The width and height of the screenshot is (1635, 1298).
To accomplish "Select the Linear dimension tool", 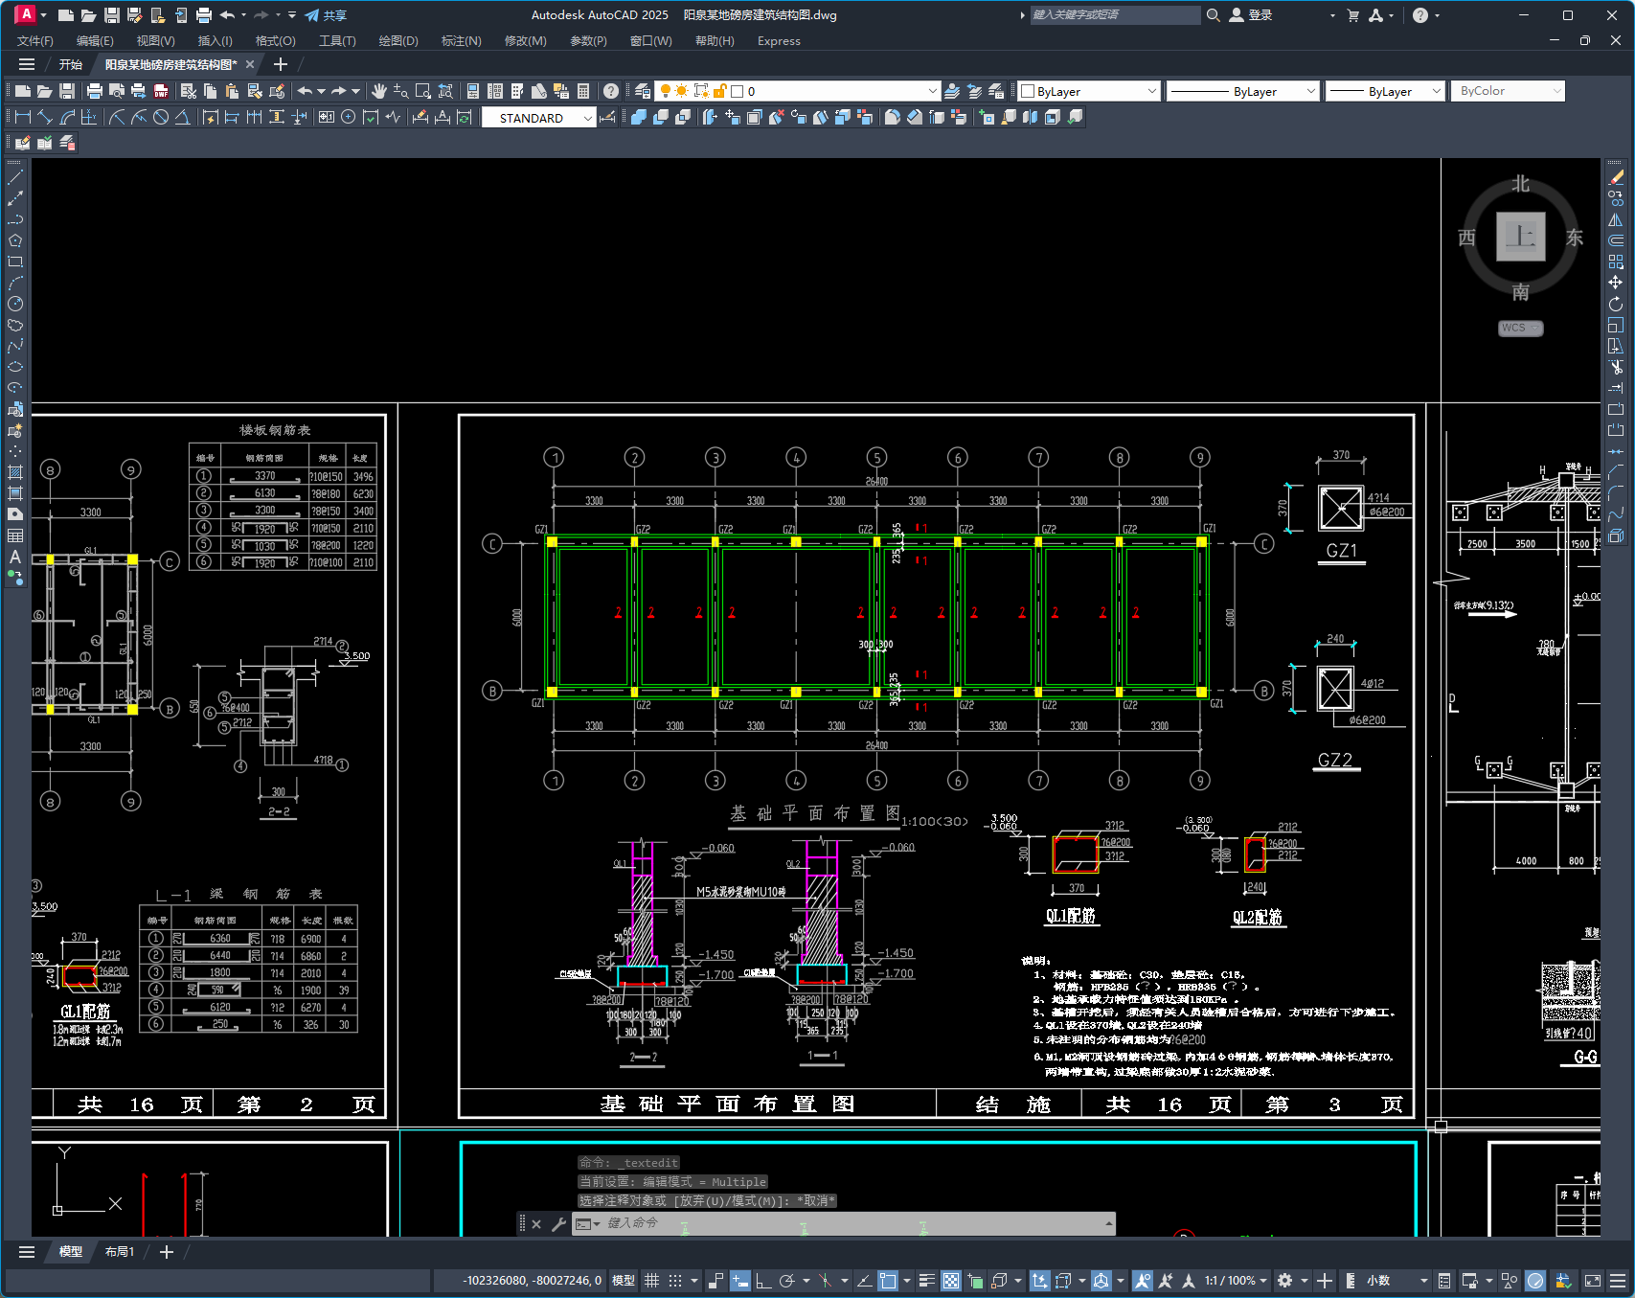I will point(23,117).
